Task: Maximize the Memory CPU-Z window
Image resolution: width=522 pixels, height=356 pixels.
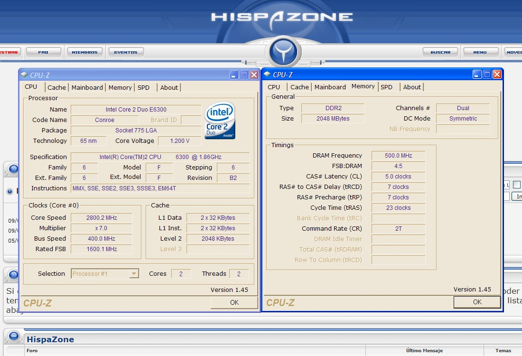Action: [487, 75]
